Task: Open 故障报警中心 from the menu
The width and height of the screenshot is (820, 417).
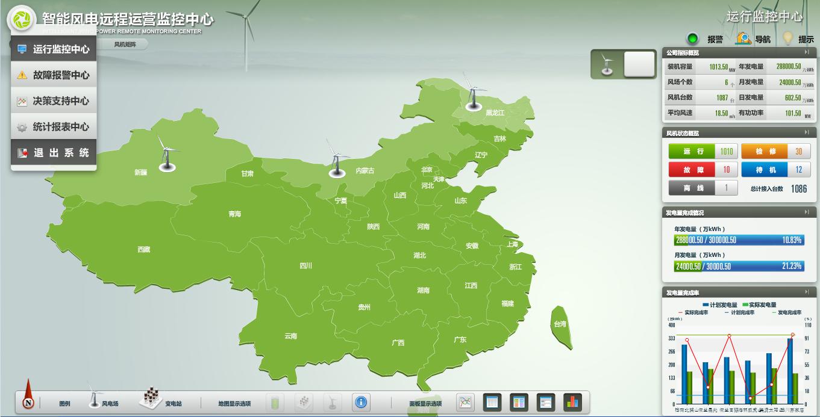Action: [x=54, y=75]
